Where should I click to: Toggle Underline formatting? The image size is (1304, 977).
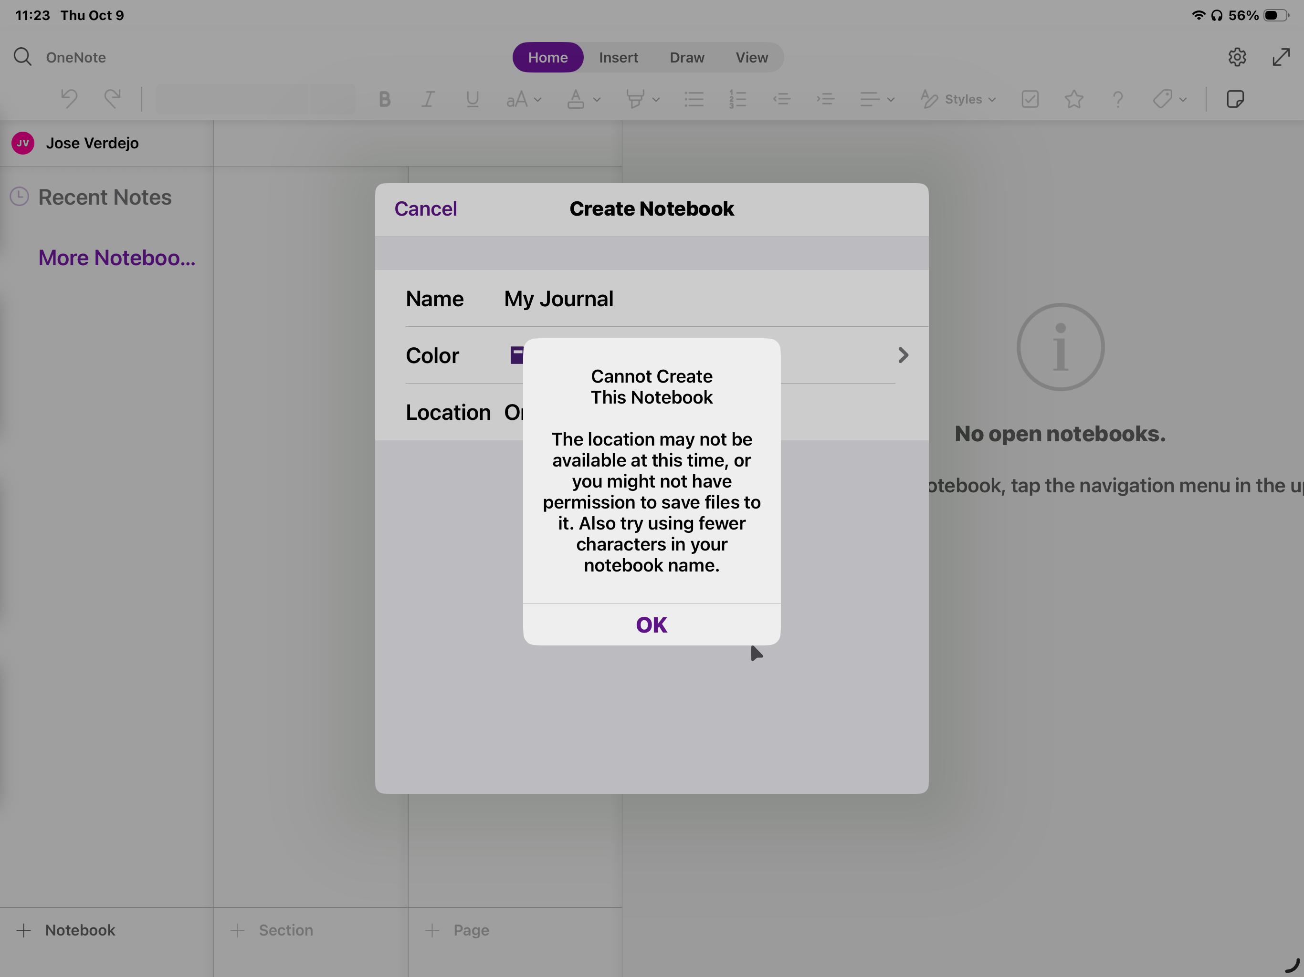pyautogui.click(x=472, y=99)
